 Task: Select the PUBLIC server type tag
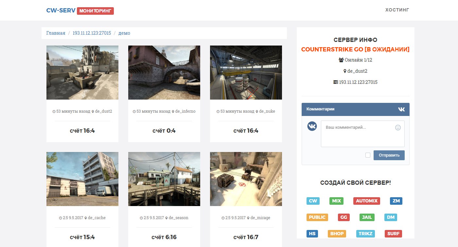point(317,217)
